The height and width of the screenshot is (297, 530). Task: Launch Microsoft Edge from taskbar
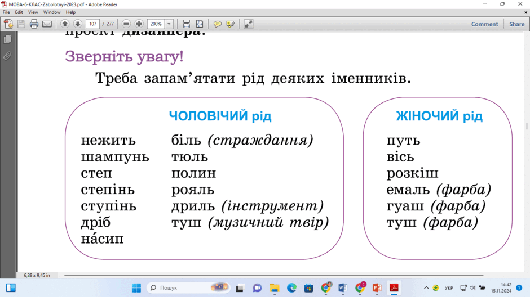[291, 288]
